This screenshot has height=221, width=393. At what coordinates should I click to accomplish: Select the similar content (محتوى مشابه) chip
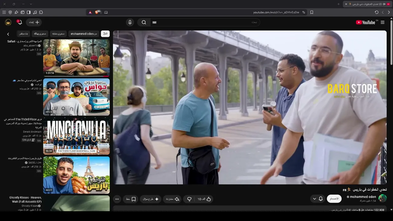[x=58, y=34]
